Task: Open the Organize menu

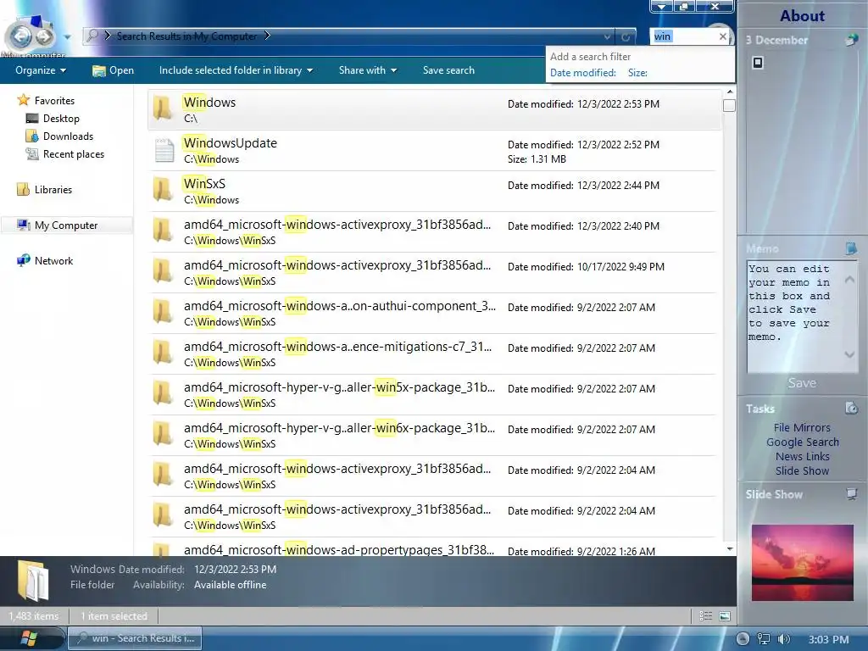Action: 41,70
